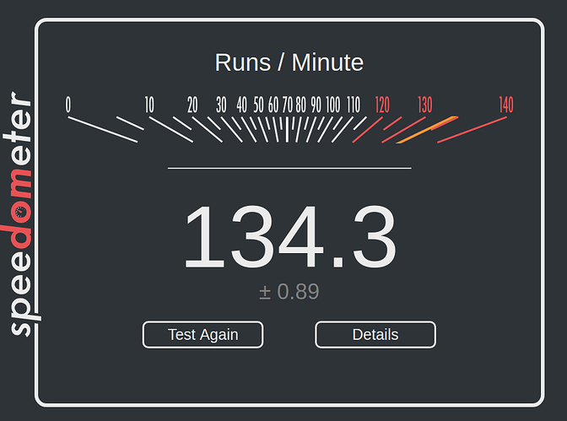Click the 100 gauge label
The width and height of the screenshot is (567, 421).
pyautogui.click(x=333, y=105)
